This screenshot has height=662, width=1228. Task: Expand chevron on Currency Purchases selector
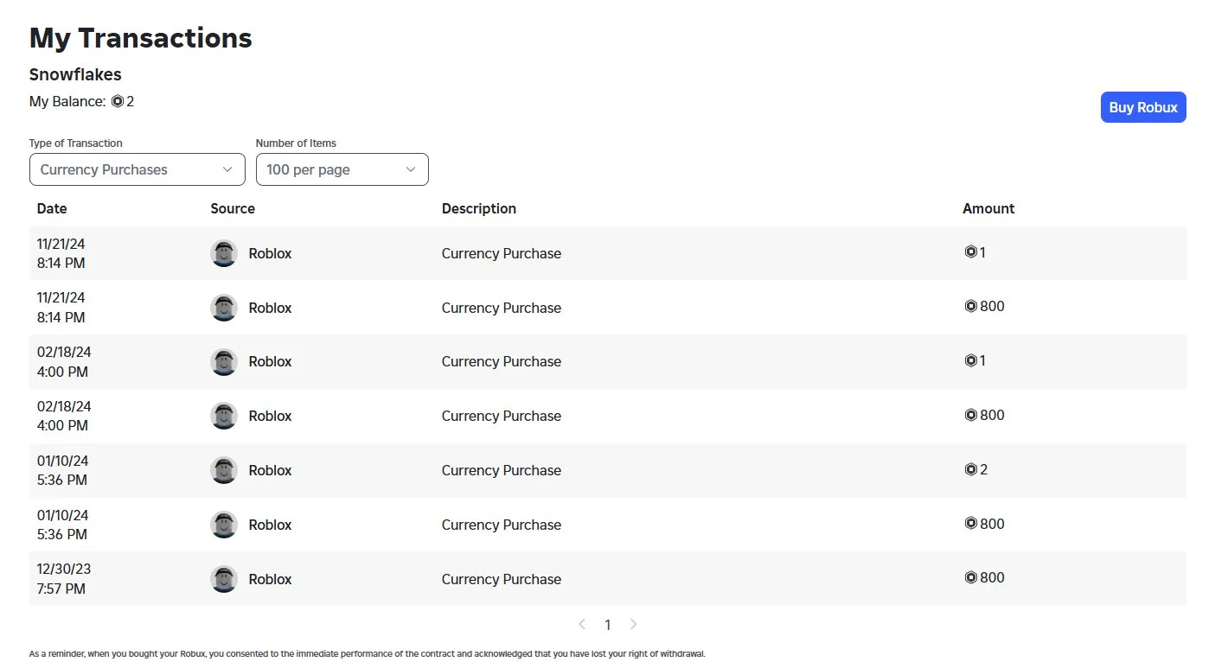point(227,169)
